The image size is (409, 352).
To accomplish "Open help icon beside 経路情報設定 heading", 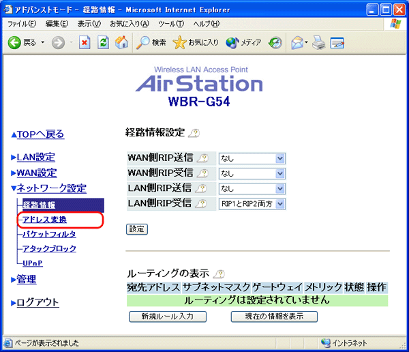I will [194, 133].
